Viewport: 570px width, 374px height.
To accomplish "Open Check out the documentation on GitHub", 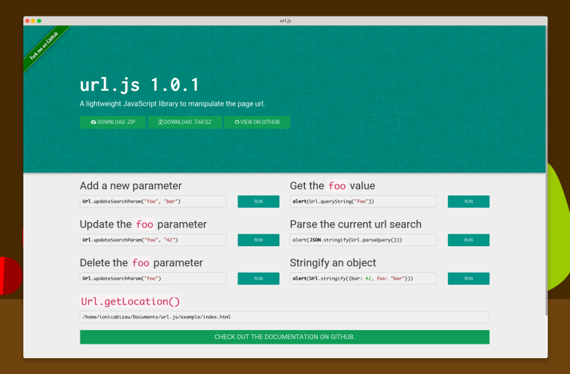I will (x=284, y=337).
